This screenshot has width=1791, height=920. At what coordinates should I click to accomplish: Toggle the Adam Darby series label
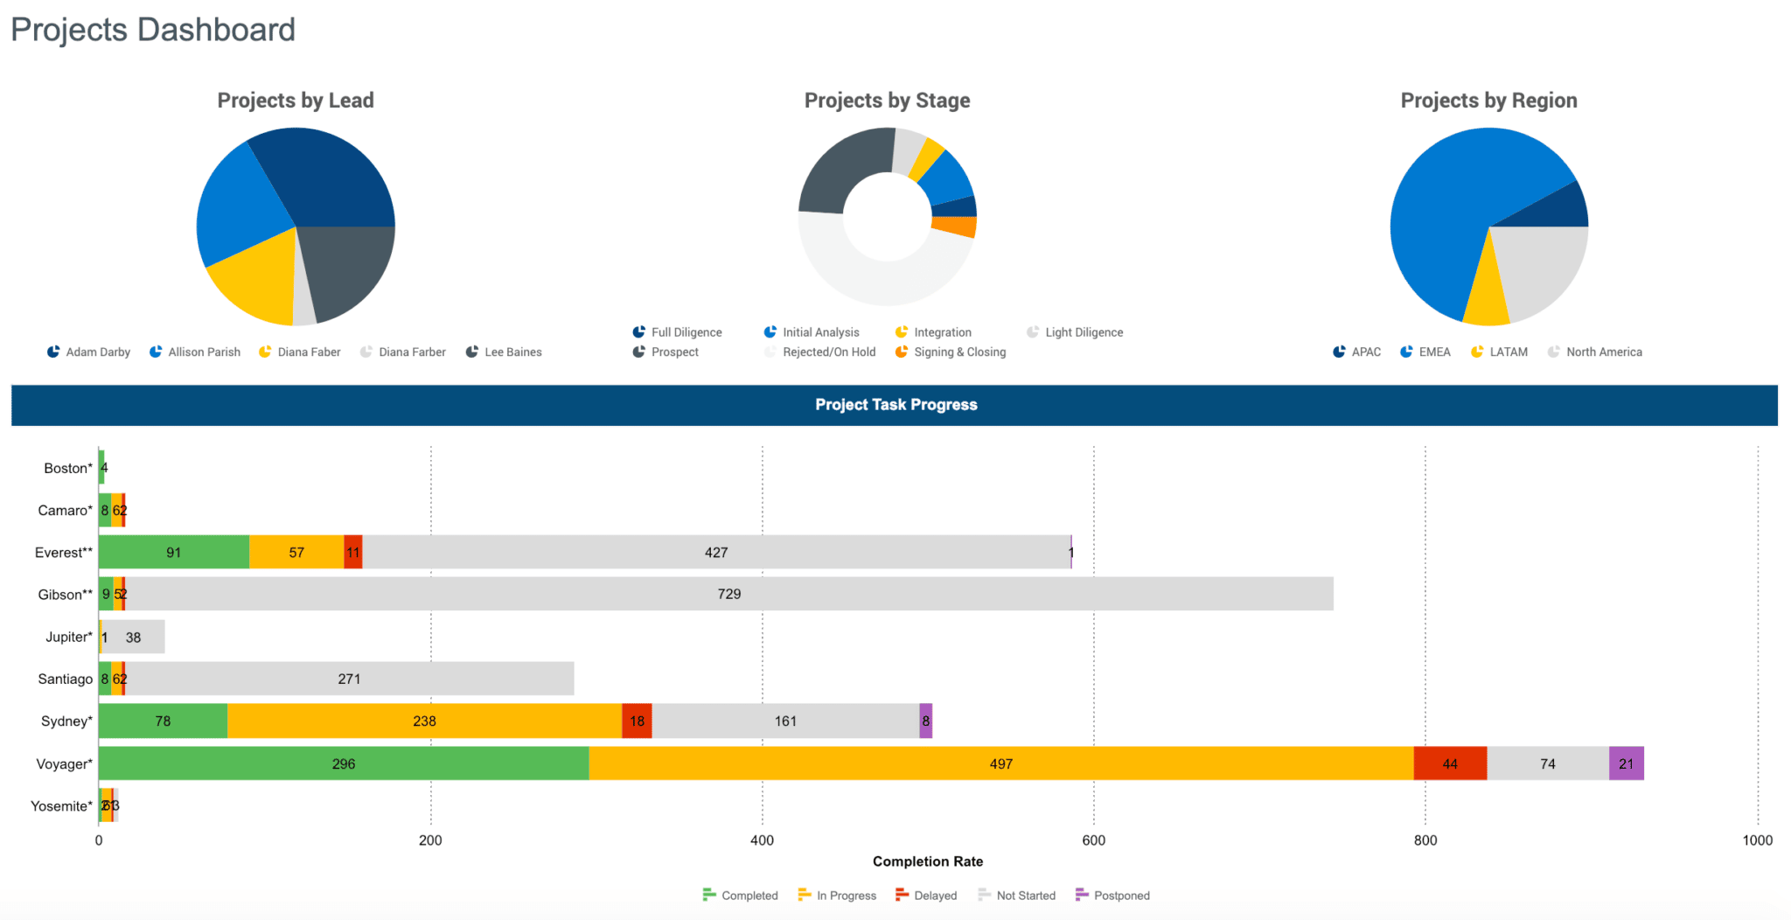coord(98,352)
